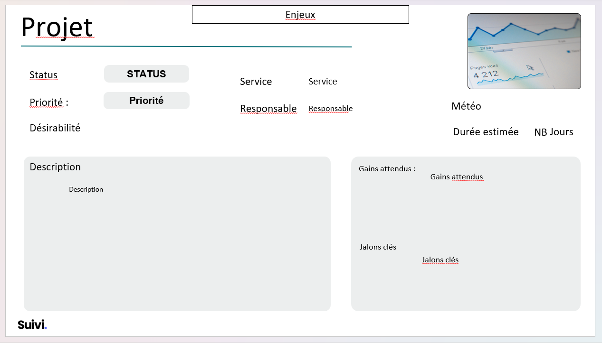Screen dimensions: 602x343
Task: Click the bold STATUS badge
Action: pos(146,74)
